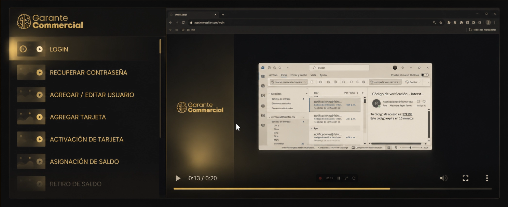Viewport: 508px width, 207px height.
Task: Click the Outlook Buscar search box
Action: (x=339, y=68)
